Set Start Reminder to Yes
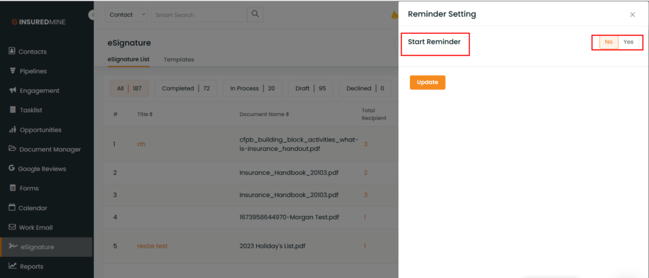 (628, 42)
